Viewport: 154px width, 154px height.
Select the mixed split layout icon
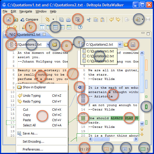(69, 27)
